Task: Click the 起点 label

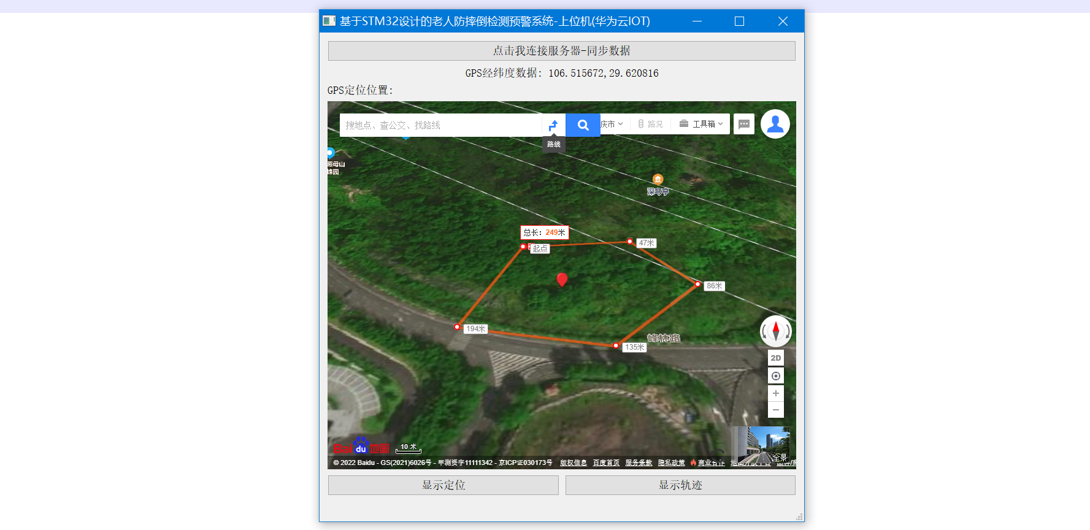Action: pos(540,248)
